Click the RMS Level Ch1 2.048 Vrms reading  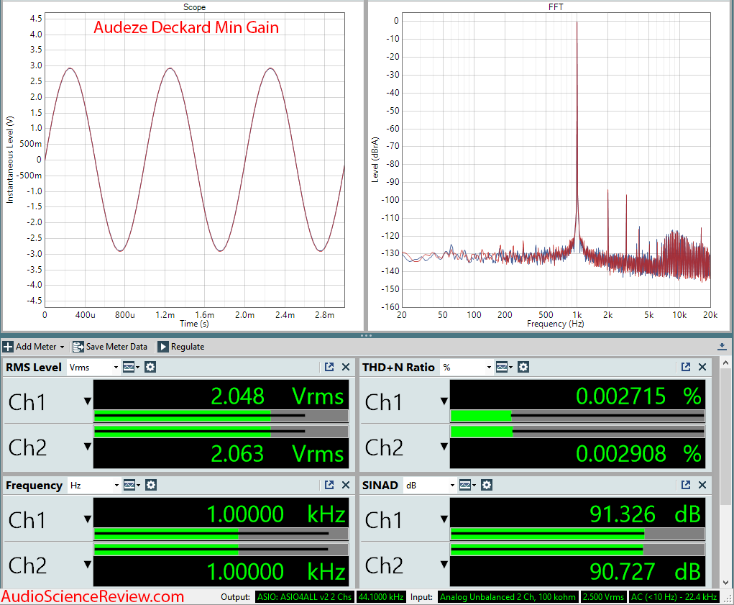(277, 396)
